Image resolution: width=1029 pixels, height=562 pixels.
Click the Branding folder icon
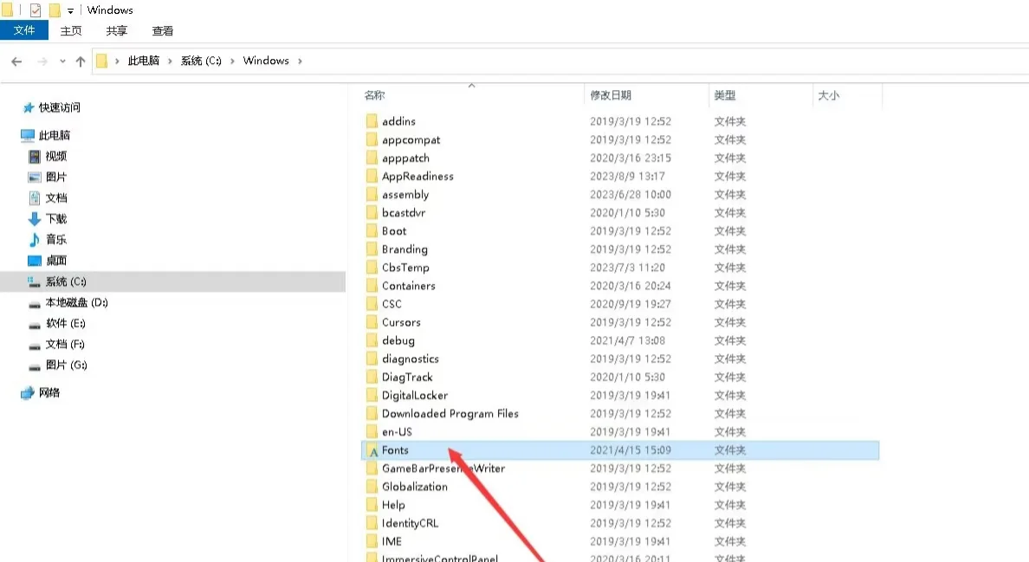pos(372,249)
